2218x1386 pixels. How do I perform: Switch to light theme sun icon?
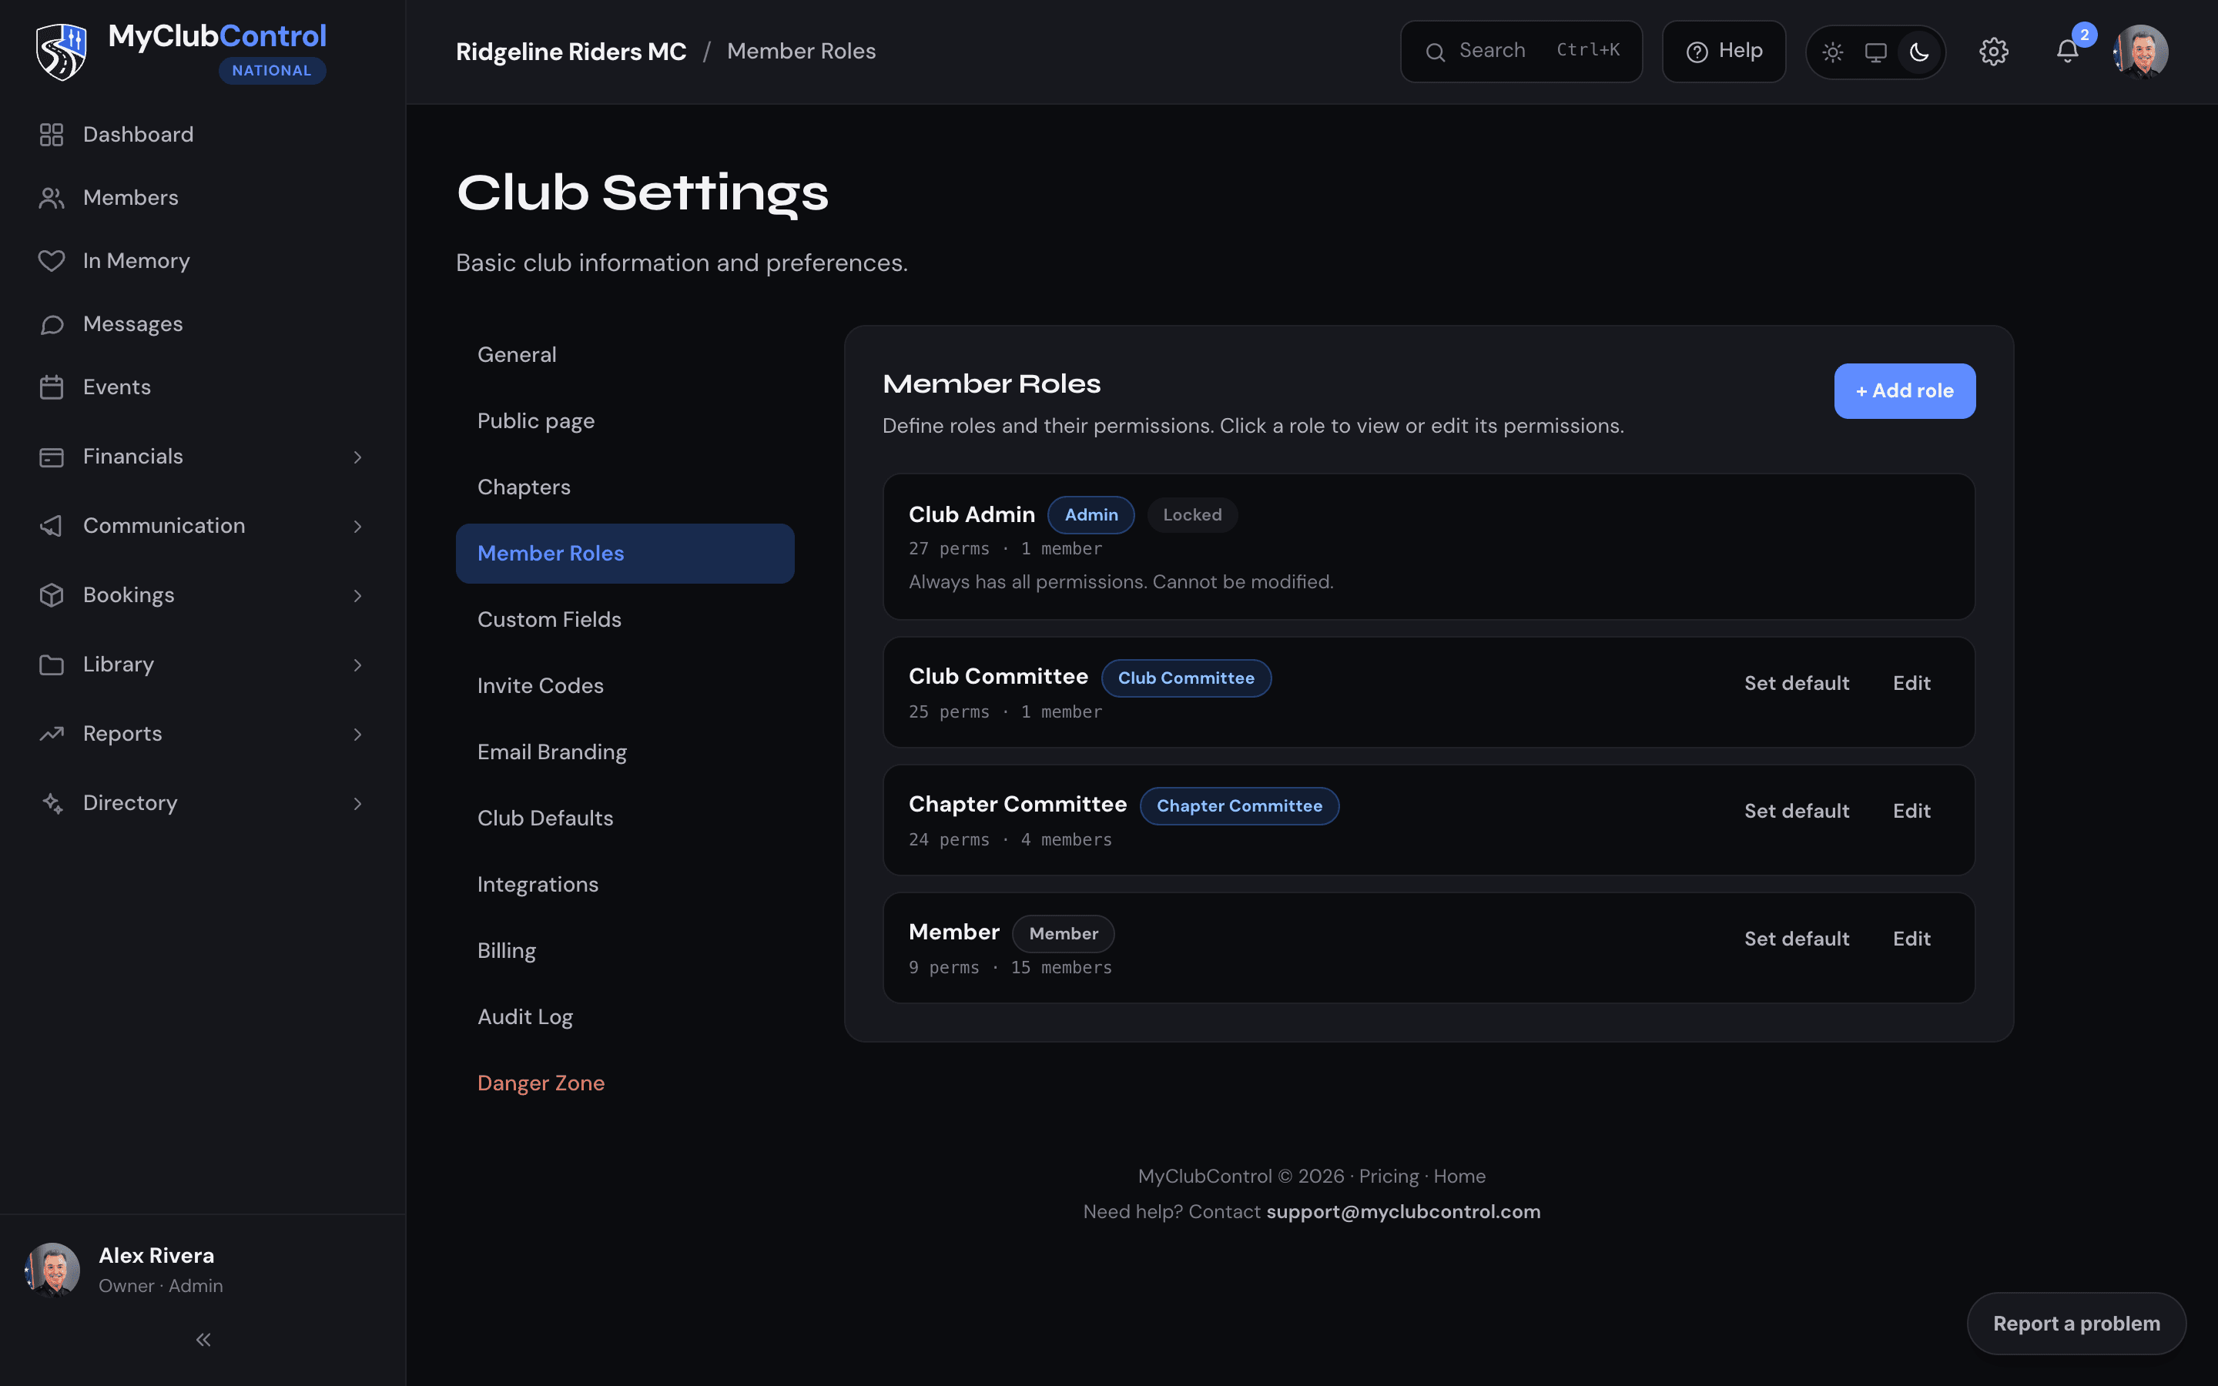[1832, 52]
